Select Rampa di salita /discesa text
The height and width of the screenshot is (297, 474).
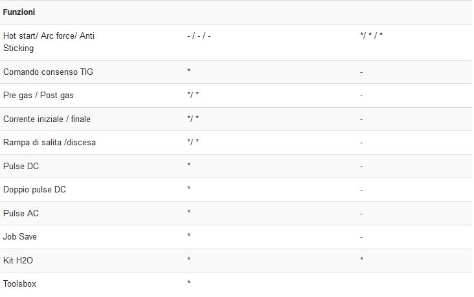click(50, 142)
